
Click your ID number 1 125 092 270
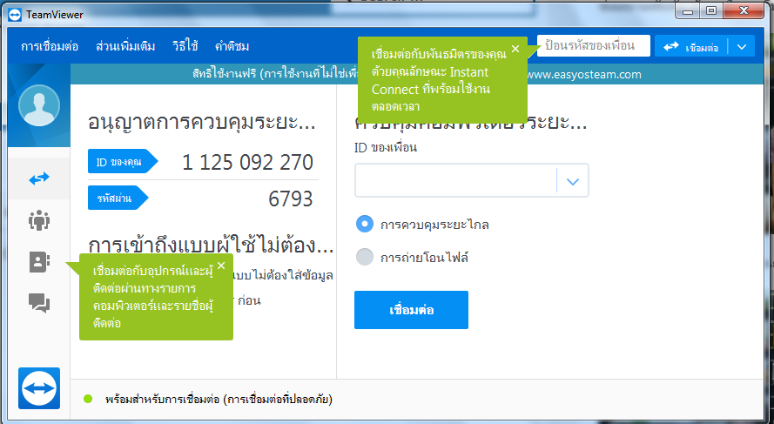coord(247,162)
